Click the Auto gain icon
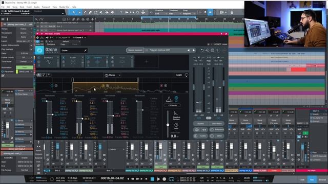Image resolution: width=328 pixels, height=184 pixels. (176, 126)
